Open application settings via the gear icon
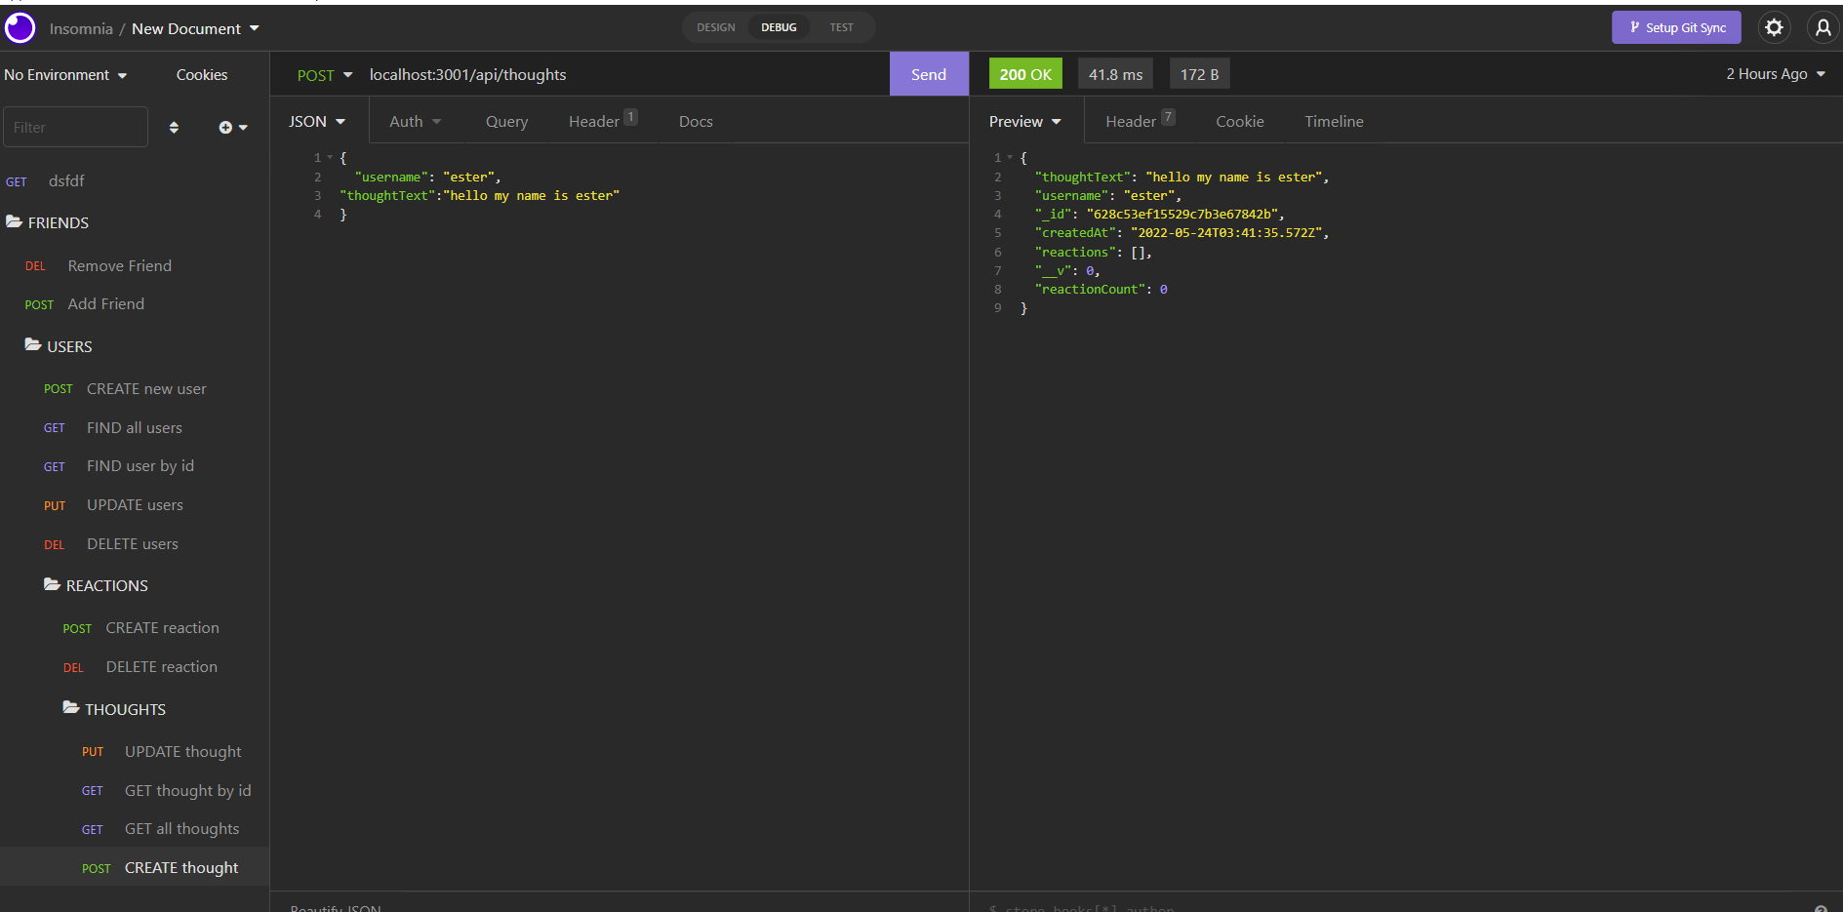 coord(1774,27)
